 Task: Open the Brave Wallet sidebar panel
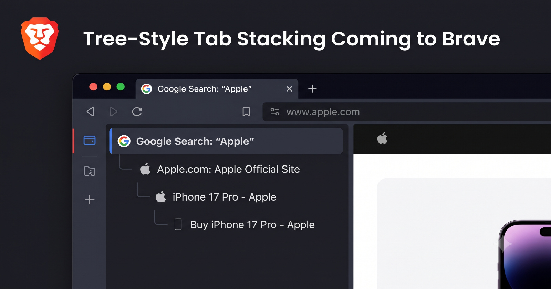pyautogui.click(x=90, y=140)
